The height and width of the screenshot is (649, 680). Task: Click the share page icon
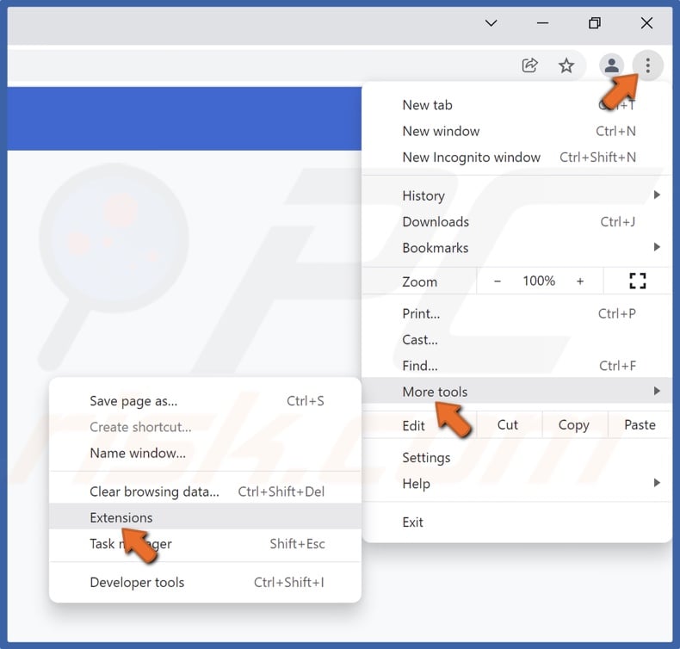click(529, 65)
